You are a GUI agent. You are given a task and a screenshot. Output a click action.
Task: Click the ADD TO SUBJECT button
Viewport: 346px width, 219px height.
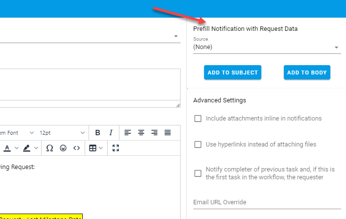pos(232,73)
